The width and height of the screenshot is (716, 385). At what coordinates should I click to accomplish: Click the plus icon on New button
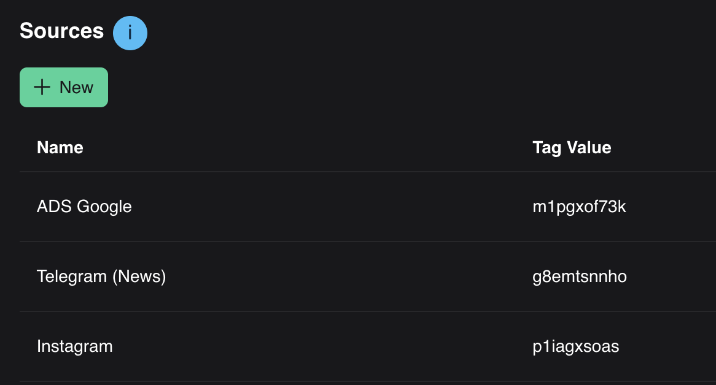click(x=42, y=87)
